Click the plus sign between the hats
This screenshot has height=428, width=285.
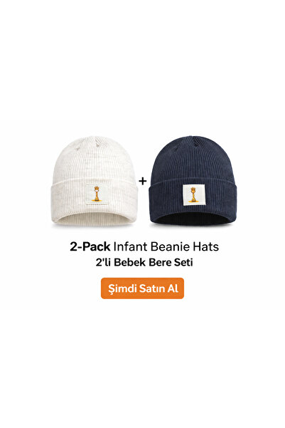(x=142, y=181)
